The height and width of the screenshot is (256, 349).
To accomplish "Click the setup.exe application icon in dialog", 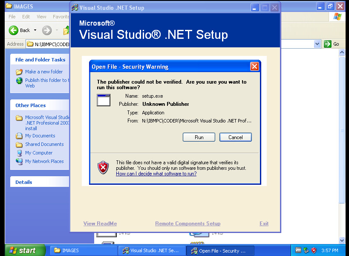I will (104, 100).
